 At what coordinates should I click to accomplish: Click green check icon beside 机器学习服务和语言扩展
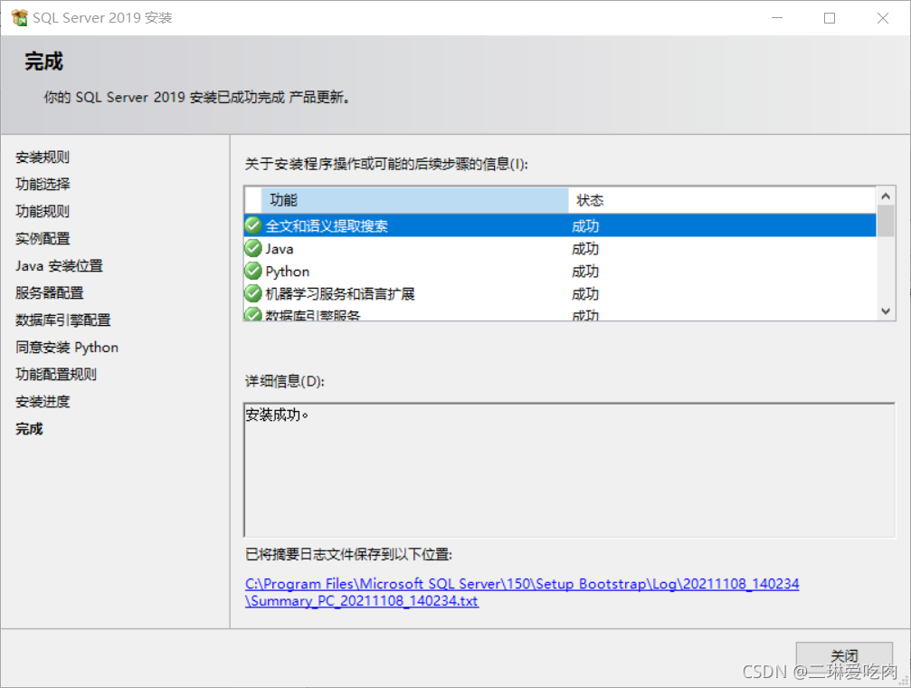(252, 293)
